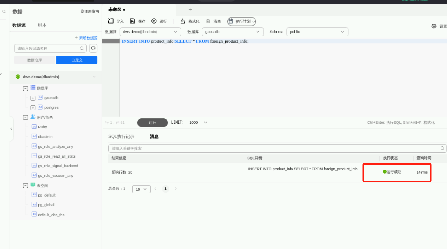This screenshot has width=447, height=249.
Task: Collapse the 数据库 tree node
Action: click(x=25, y=88)
